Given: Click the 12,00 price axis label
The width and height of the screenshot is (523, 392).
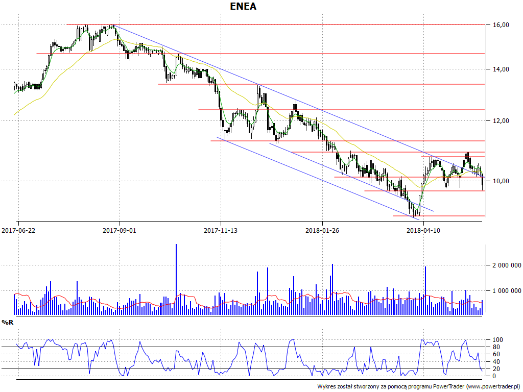Looking at the screenshot, I should click(502, 120).
